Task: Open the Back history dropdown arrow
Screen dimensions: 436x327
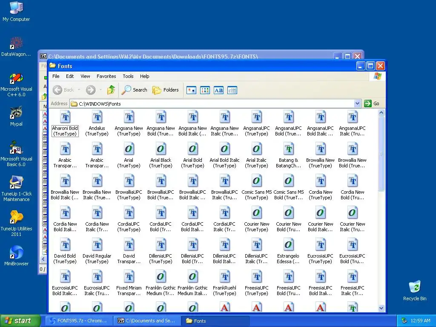Action: point(79,90)
